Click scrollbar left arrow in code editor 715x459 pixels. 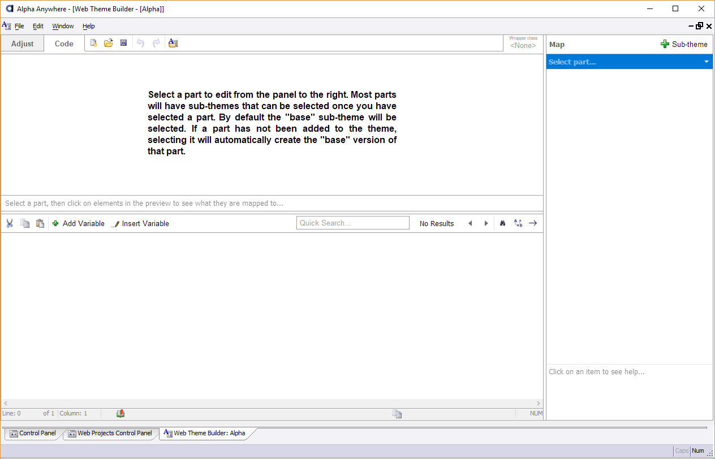pyautogui.click(x=6, y=404)
